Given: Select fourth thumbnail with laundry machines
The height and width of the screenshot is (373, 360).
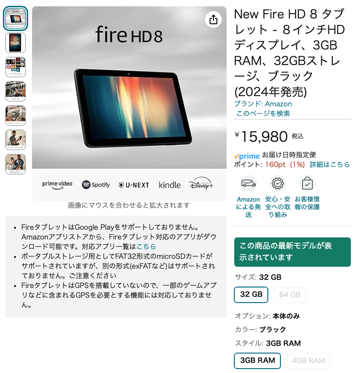Looking at the screenshot, I should point(16,91).
